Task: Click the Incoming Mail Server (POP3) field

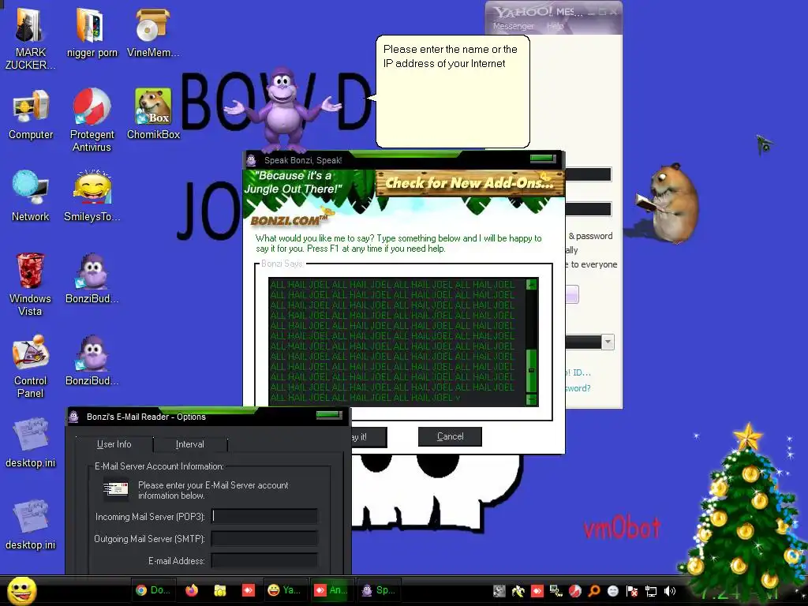Action: click(x=265, y=516)
